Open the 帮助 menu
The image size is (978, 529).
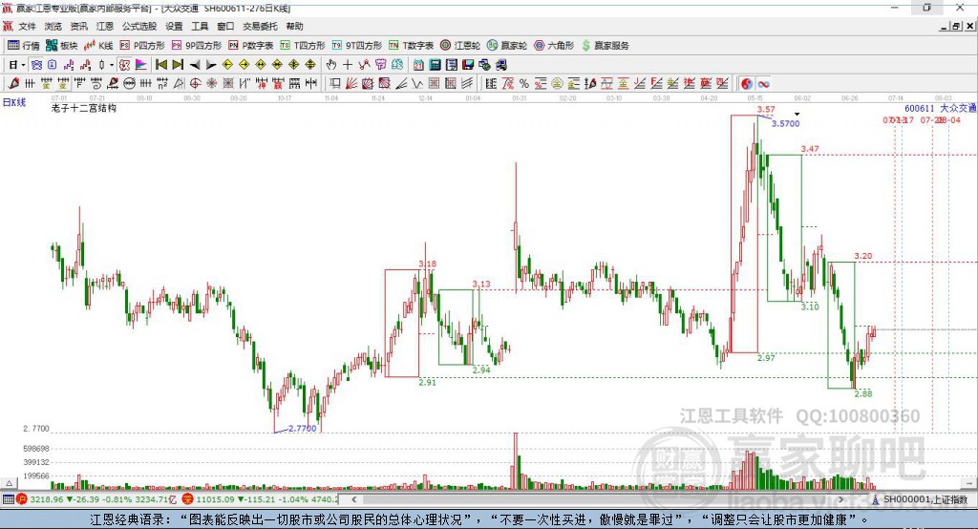294,26
